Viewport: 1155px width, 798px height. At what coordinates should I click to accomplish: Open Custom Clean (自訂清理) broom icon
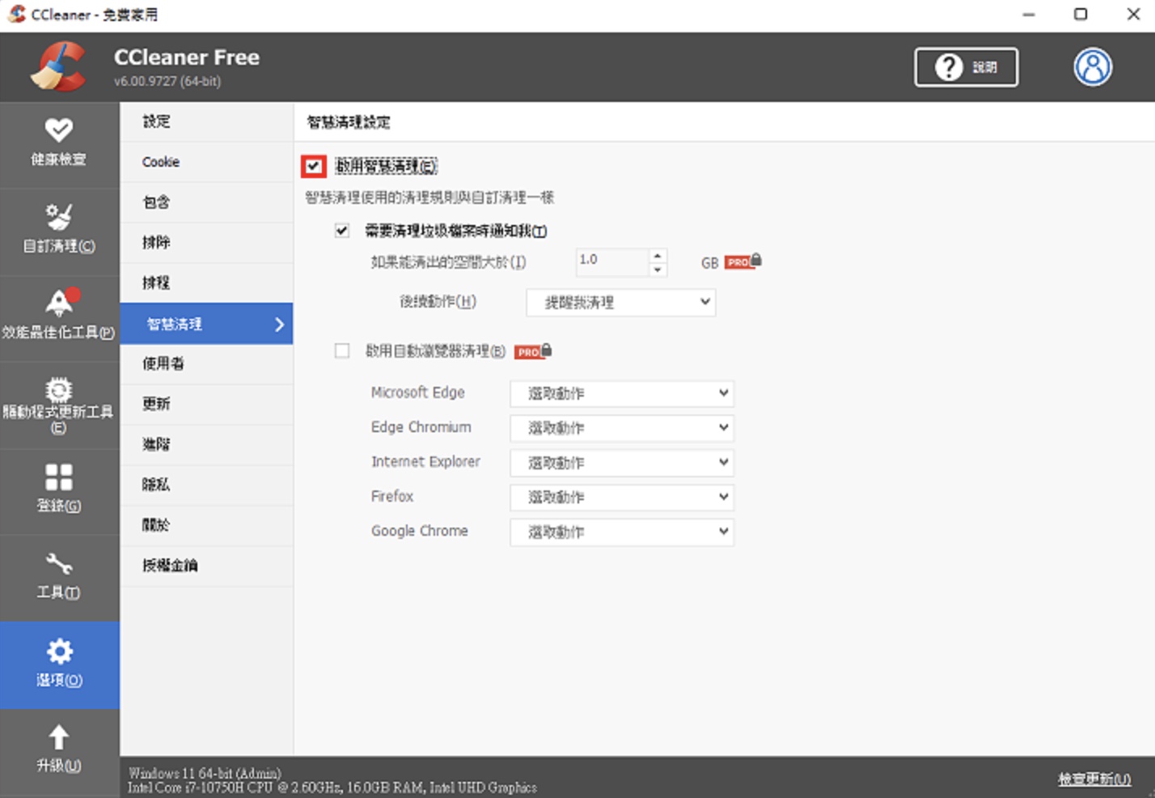click(58, 216)
